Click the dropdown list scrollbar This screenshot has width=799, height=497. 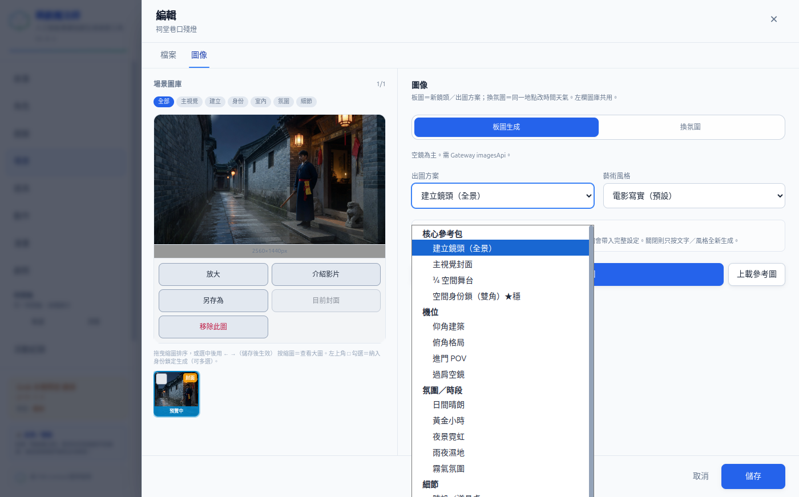591,361
